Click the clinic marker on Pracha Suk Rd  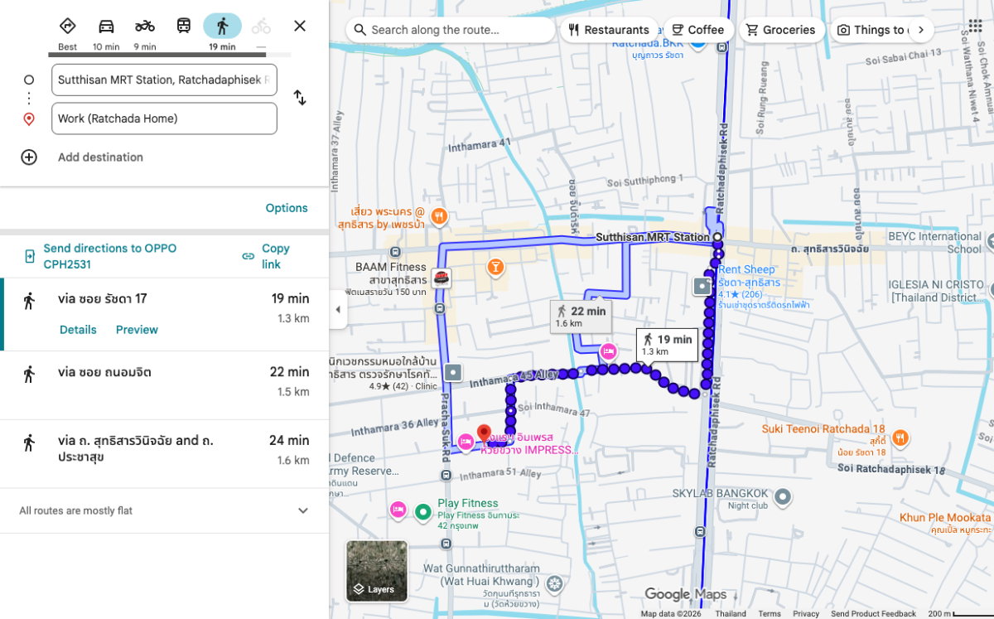(x=452, y=373)
